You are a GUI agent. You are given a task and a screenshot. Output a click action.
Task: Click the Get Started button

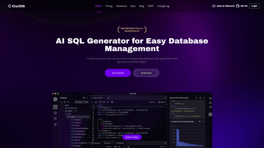[118, 73]
